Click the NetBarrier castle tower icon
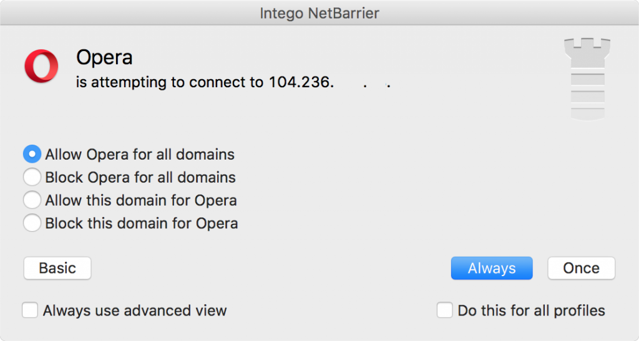This screenshot has height=341, width=639. (587, 79)
